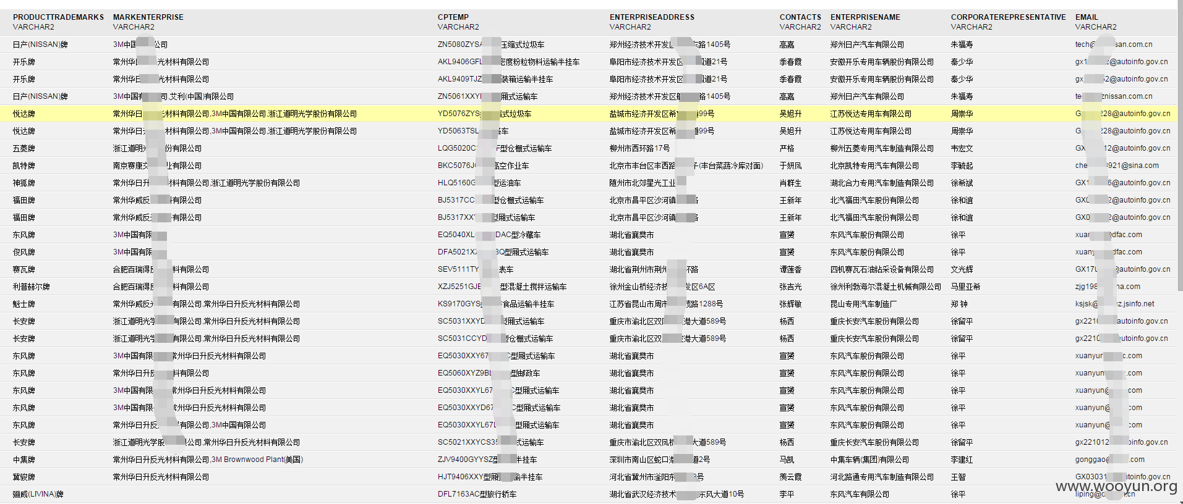Click the CPTEMP column header

[453, 17]
